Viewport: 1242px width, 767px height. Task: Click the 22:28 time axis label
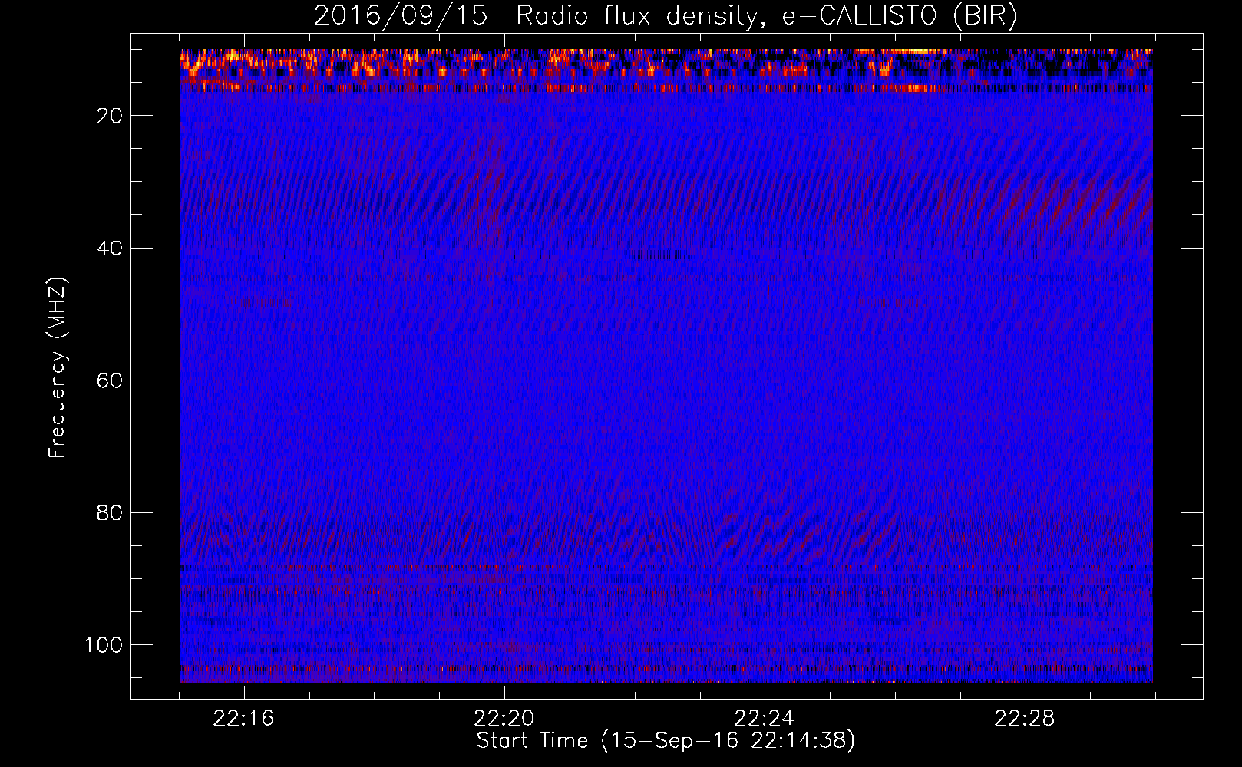[1025, 719]
